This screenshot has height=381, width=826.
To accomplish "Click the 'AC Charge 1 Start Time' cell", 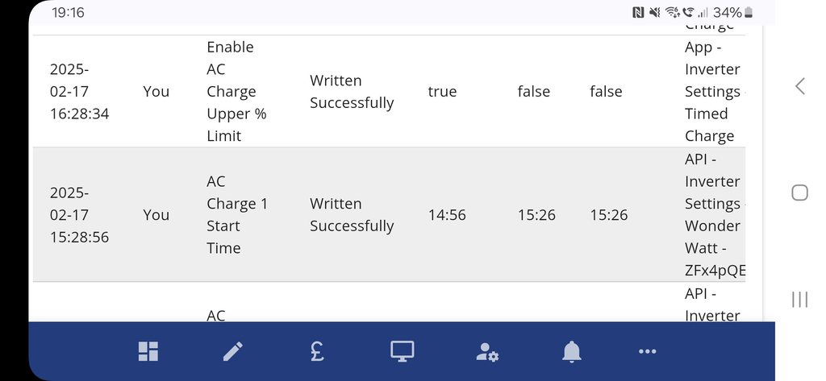I will click(x=236, y=215).
